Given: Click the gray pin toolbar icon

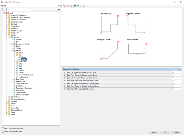Looking at the screenshot, I should click(81, 6).
